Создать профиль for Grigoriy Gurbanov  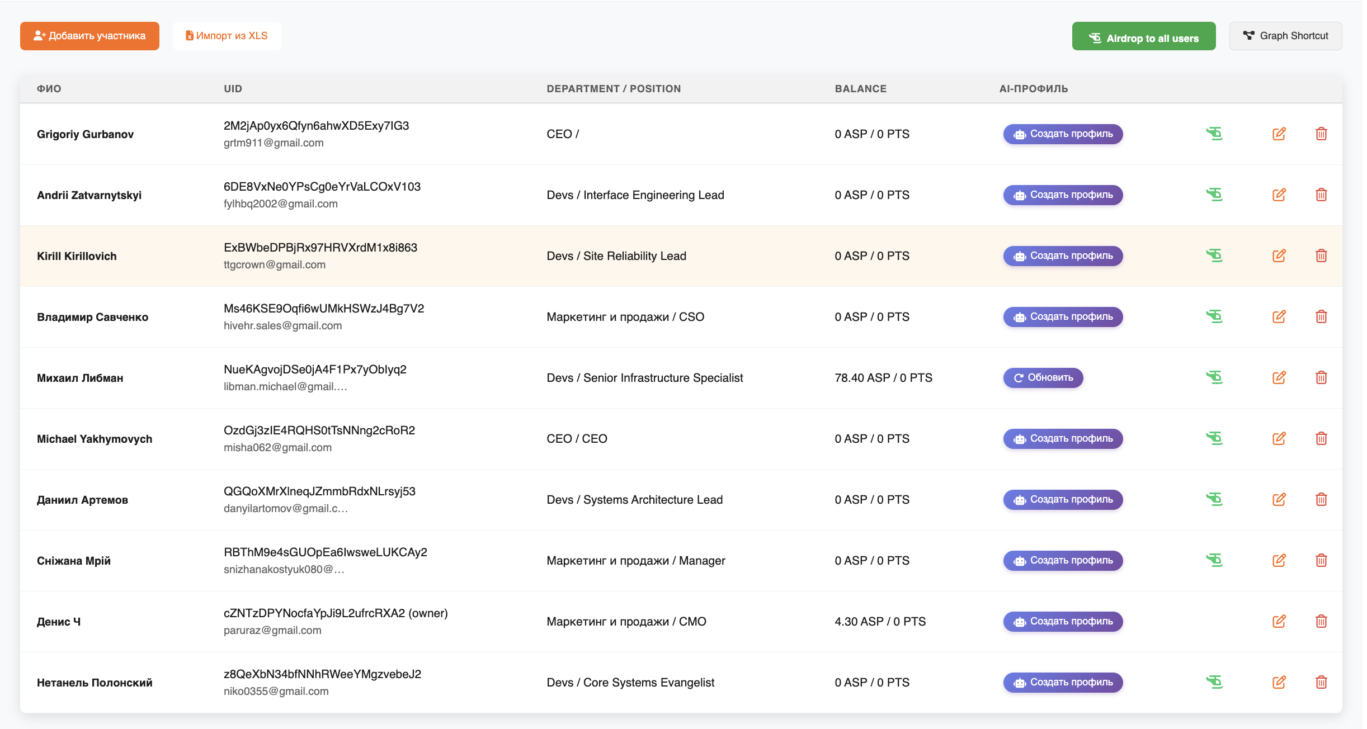click(1063, 134)
